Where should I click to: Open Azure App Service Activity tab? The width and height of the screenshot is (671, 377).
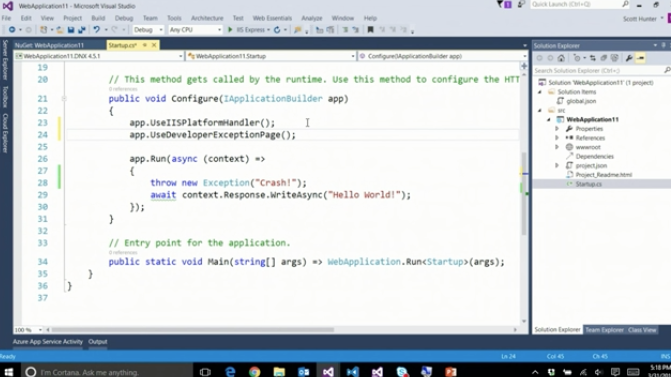[x=48, y=342]
